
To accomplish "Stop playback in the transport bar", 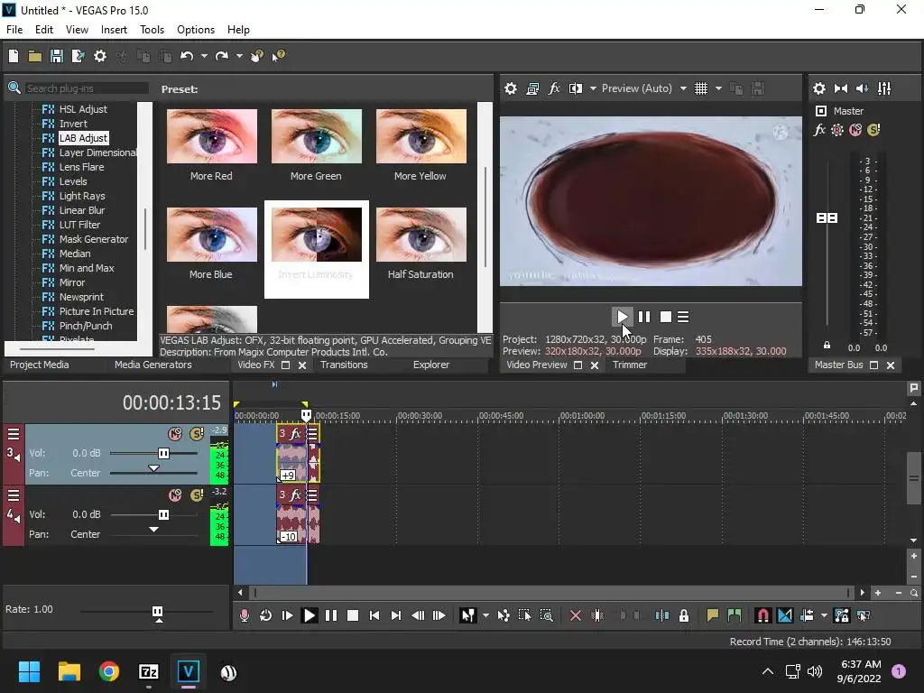I will (x=353, y=615).
